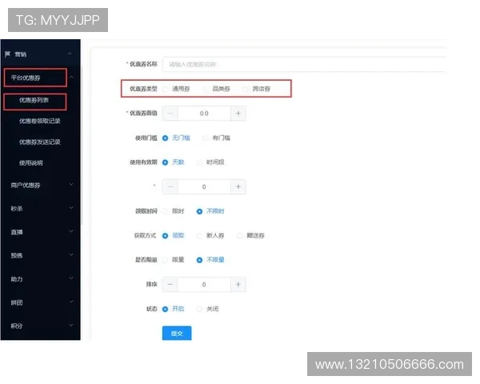Submit the form with the 提交 button
The width and height of the screenshot is (480, 384).
coord(177,333)
